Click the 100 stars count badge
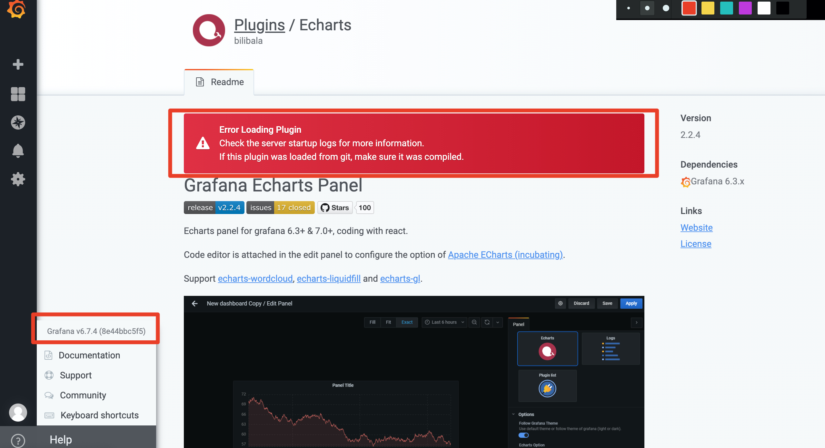Image resolution: width=825 pixels, height=448 pixels. 365,208
